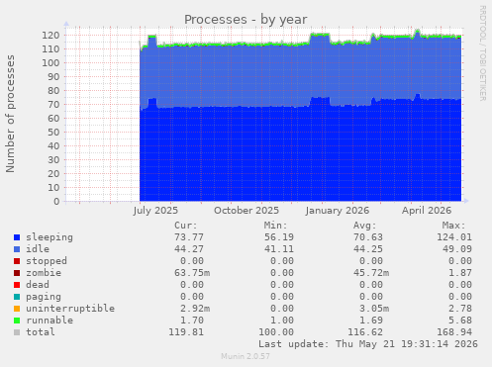Click idle minimum value 41.11
Image resolution: width=492 pixels, height=367 pixels.
278,249
